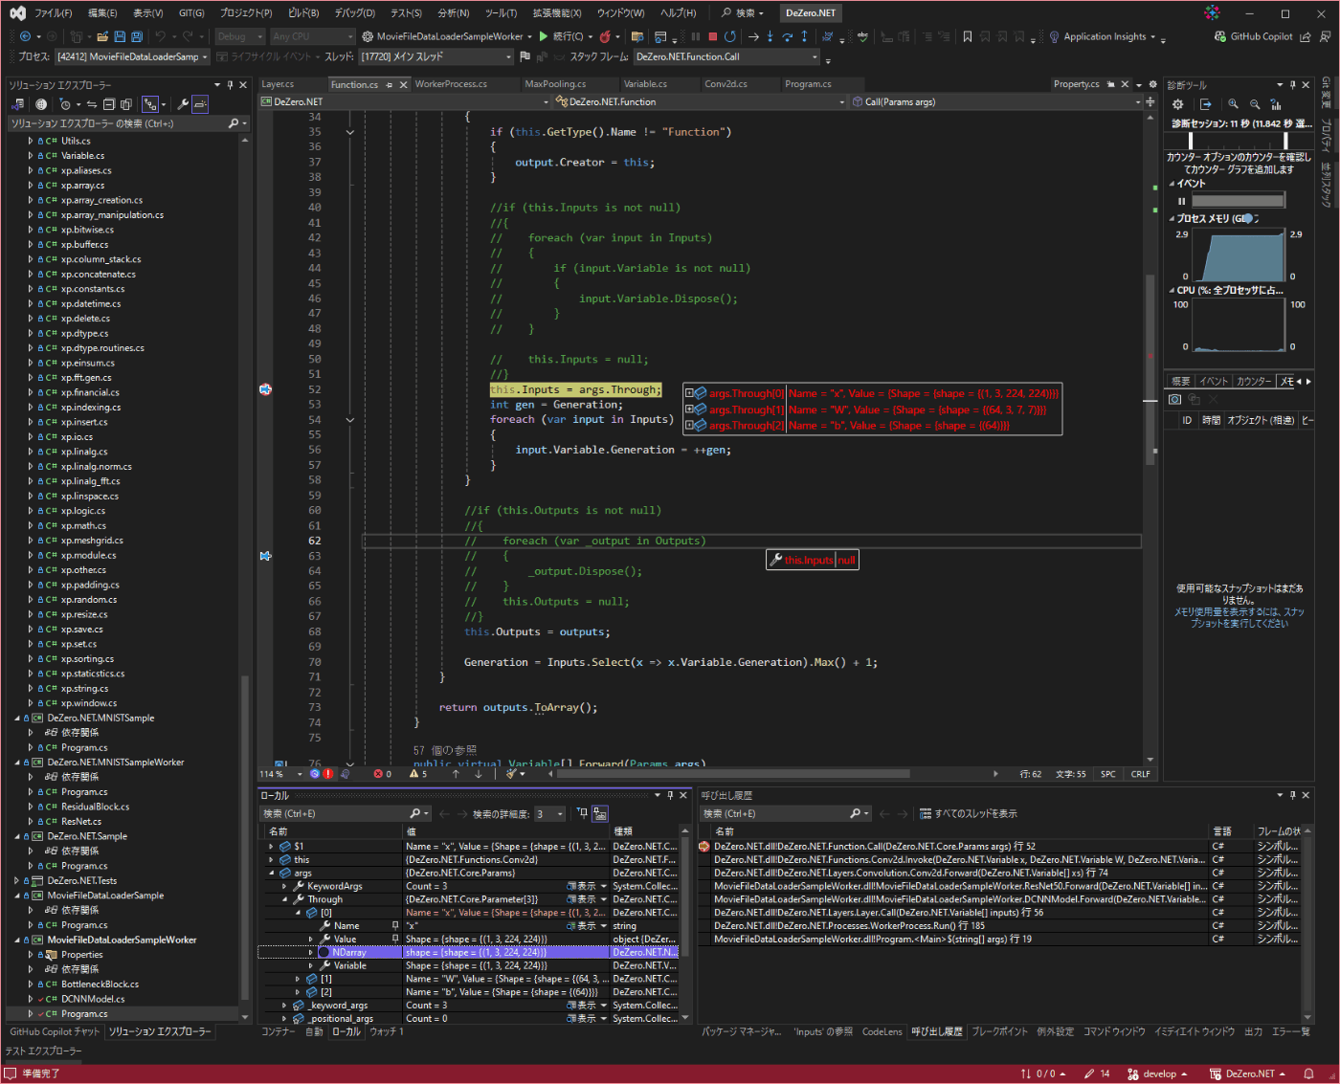Click Share icon next to GitHub Copilot
The height and width of the screenshot is (1084, 1340).
[1306, 36]
